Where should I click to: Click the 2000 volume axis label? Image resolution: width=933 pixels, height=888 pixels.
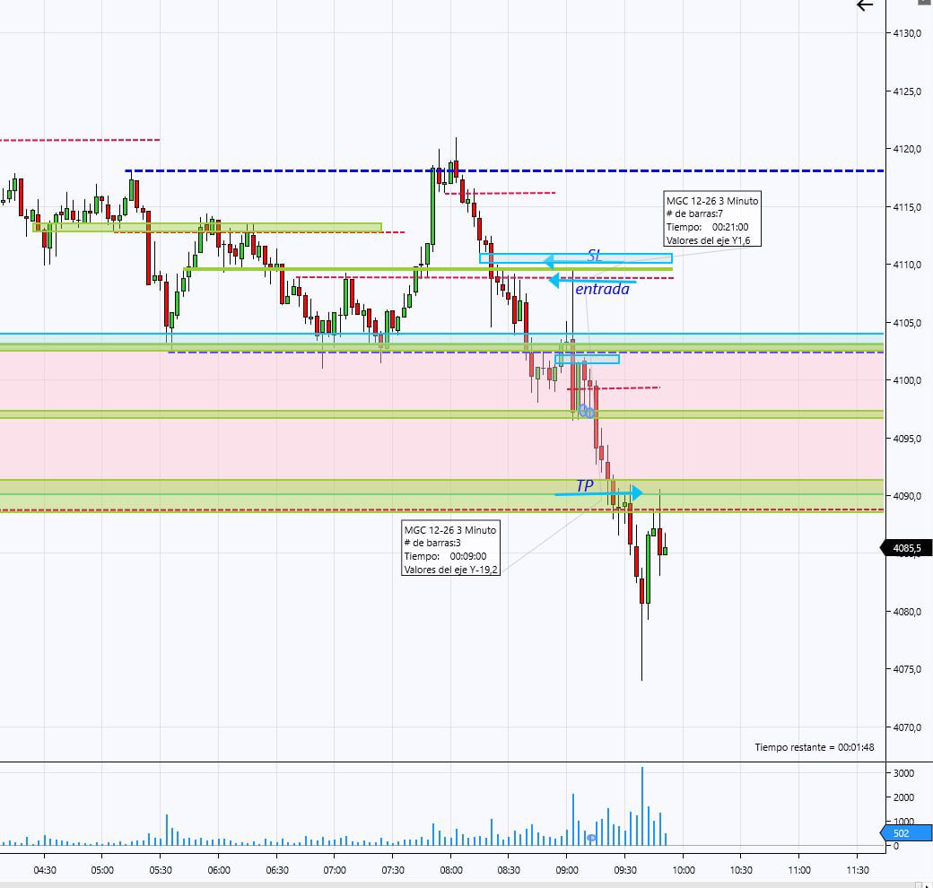click(x=903, y=797)
